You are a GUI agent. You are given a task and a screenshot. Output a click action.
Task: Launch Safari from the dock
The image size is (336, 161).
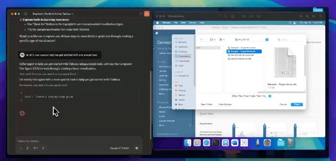pos(207,143)
